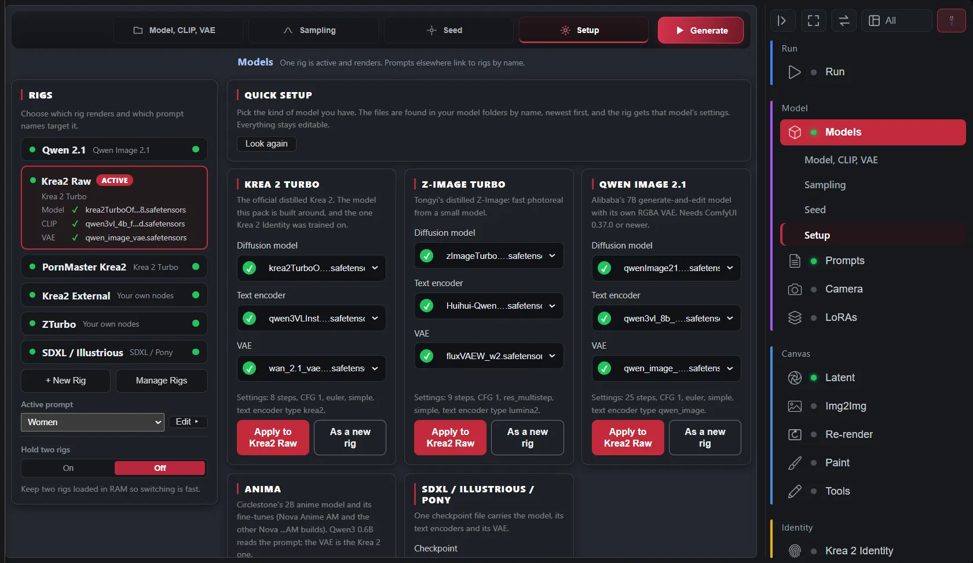Toggle green status dot on Qwen 2.1 rig
This screenshot has height=563, width=973.
pos(196,149)
